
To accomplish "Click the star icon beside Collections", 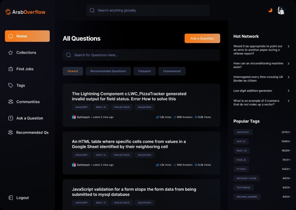I will click(x=11, y=52).
